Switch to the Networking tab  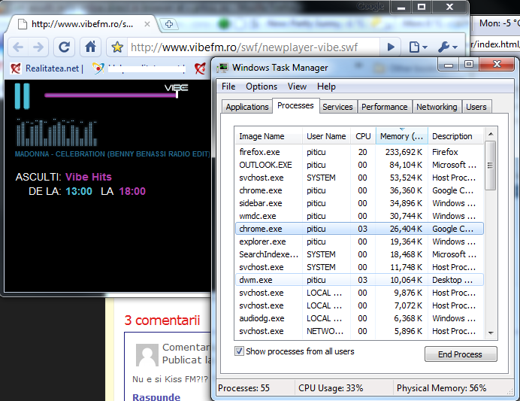tap(437, 107)
